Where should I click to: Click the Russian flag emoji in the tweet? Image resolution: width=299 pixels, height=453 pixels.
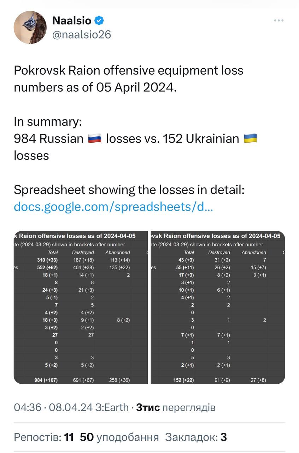pyautogui.click(x=95, y=138)
